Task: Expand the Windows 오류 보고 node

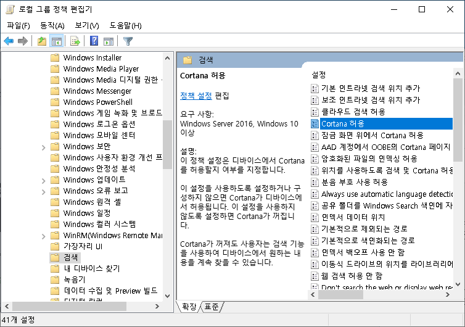Action: click(x=43, y=191)
